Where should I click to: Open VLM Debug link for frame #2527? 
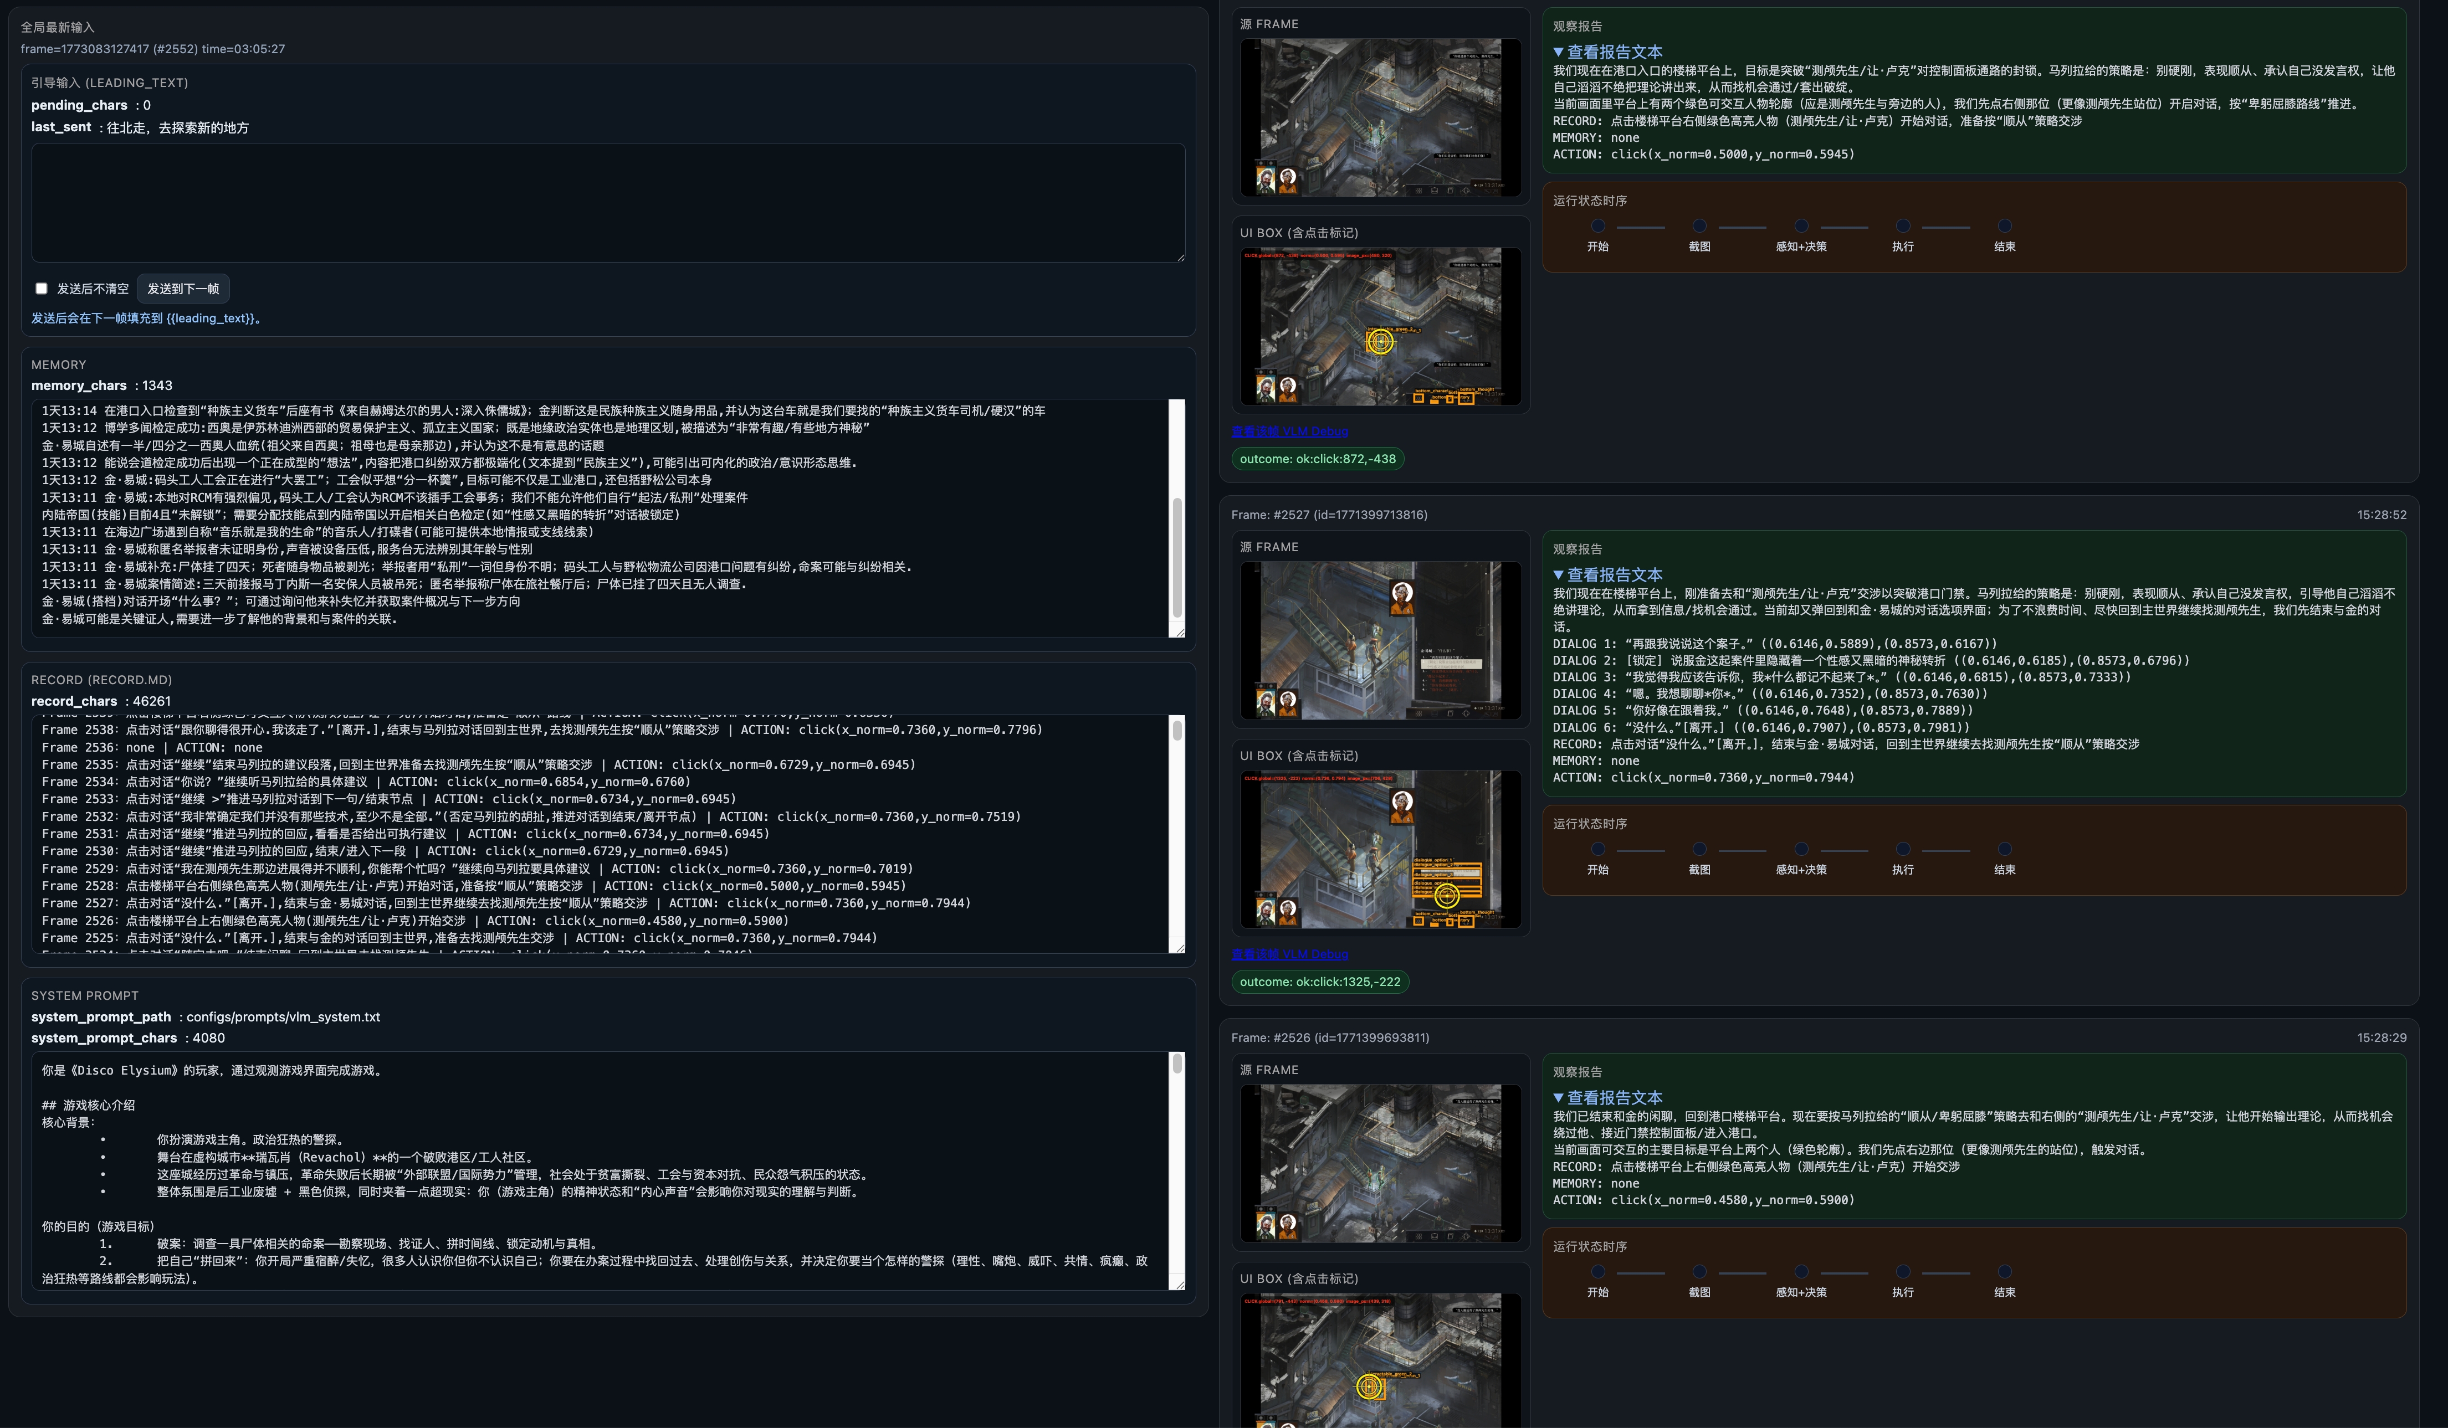pyautogui.click(x=1289, y=954)
